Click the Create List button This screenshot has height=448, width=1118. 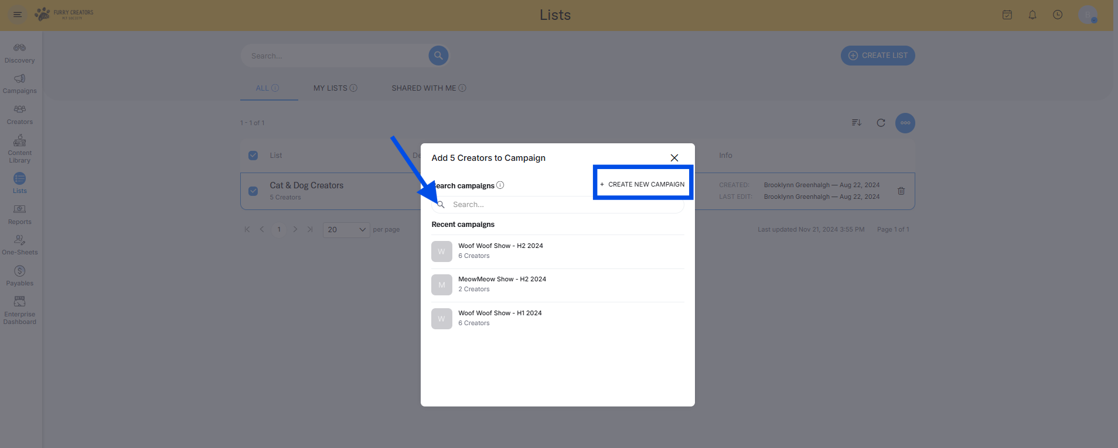click(x=877, y=56)
